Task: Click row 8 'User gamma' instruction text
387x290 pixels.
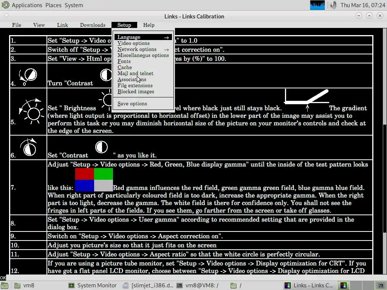Action: tap(201, 223)
